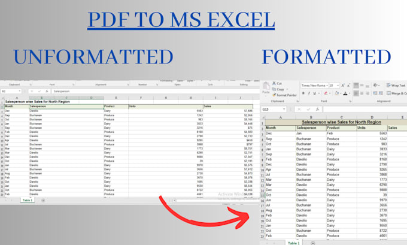
Task: Open the Table 1 sheet tab in formatted window
Action: [x=293, y=243]
